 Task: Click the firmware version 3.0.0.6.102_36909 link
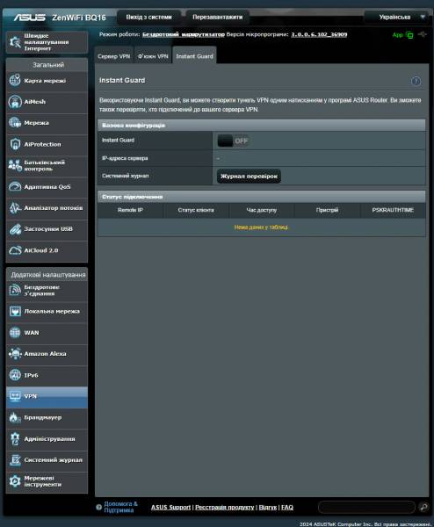pos(319,34)
